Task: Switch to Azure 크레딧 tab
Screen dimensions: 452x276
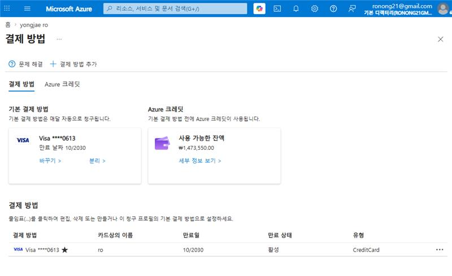Action: pos(62,84)
